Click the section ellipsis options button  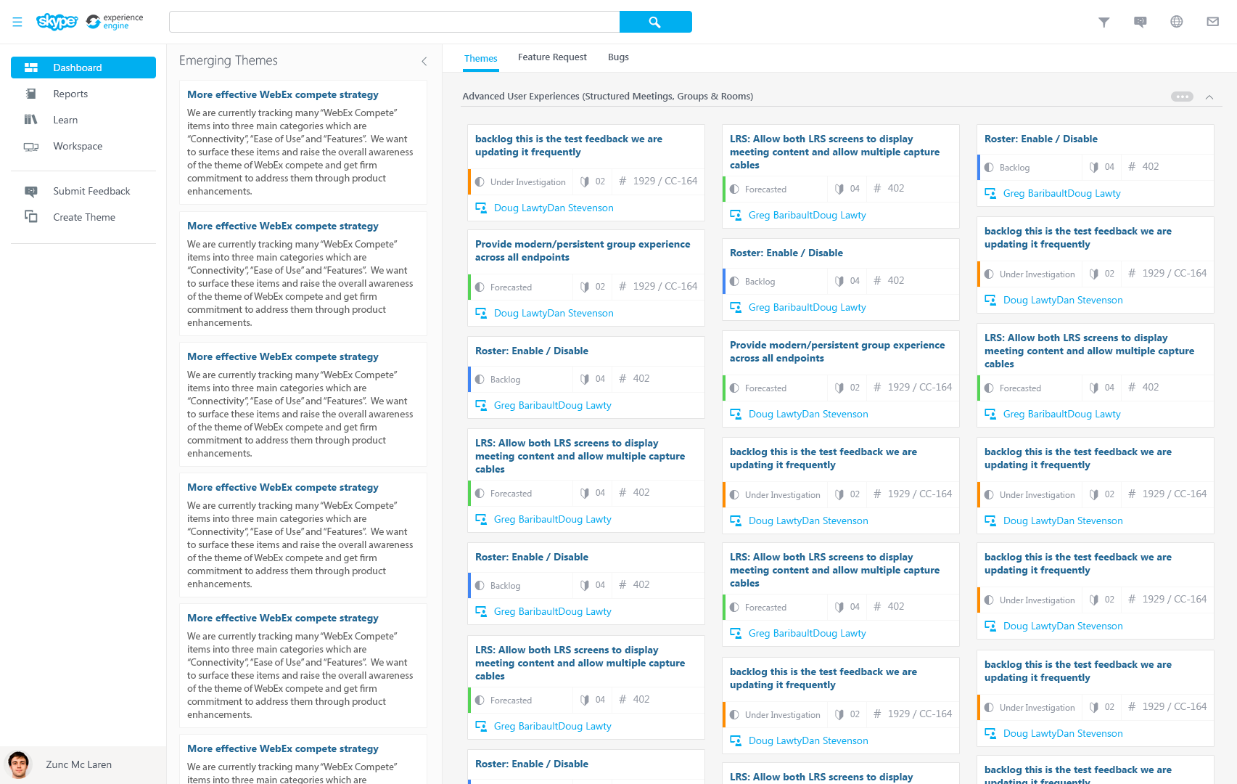[1182, 97]
